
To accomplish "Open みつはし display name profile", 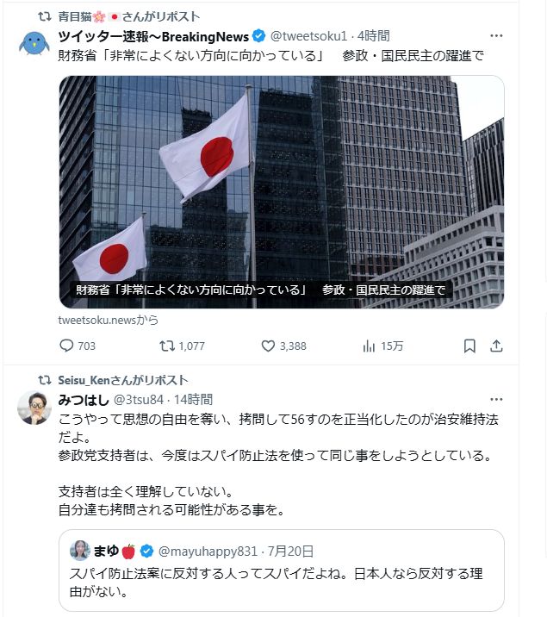I will (84, 400).
